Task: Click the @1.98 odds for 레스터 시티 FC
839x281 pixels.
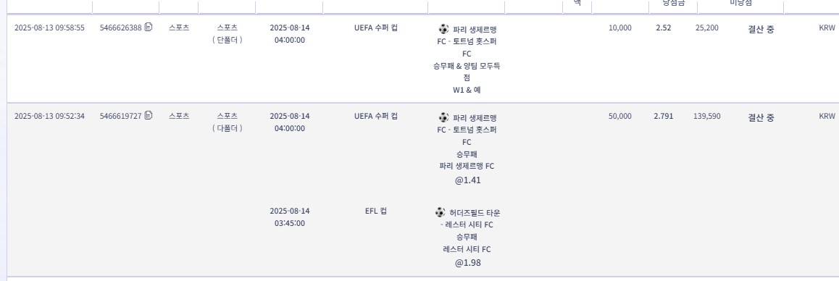Action: pyautogui.click(x=467, y=263)
